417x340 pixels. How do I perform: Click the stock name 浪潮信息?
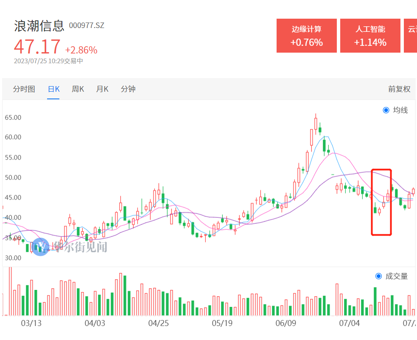[x=39, y=26]
